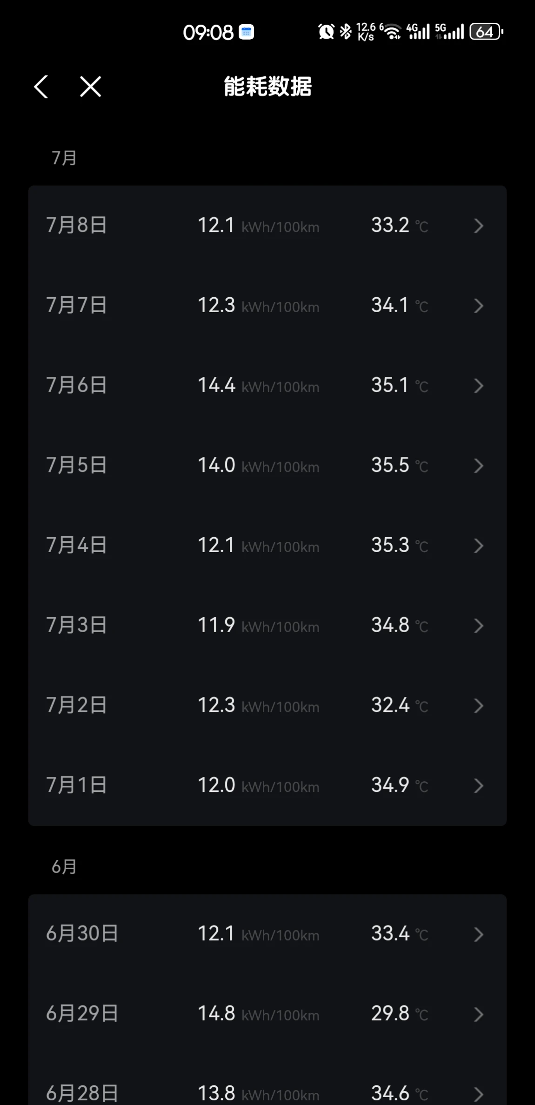Tap the alarm clock status icon
Image resolution: width=535 pixels, height=1105 pixels.
click(326, 32)
